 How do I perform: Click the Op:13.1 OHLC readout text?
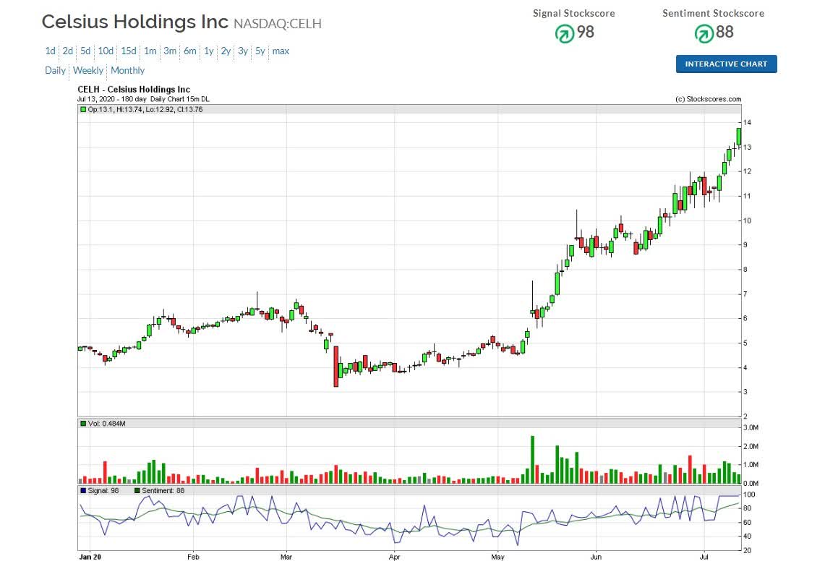pyautogui.click(x=145, y=109)
